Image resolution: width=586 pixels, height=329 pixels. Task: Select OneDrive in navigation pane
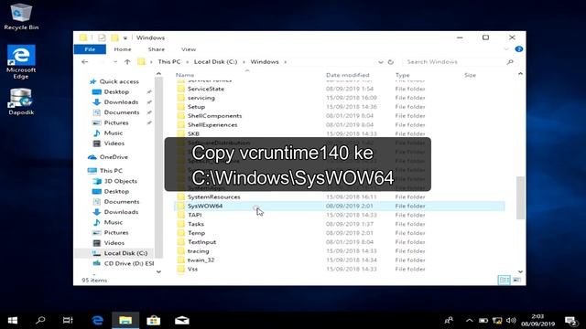pyautogui.click(x=114, y=157)
